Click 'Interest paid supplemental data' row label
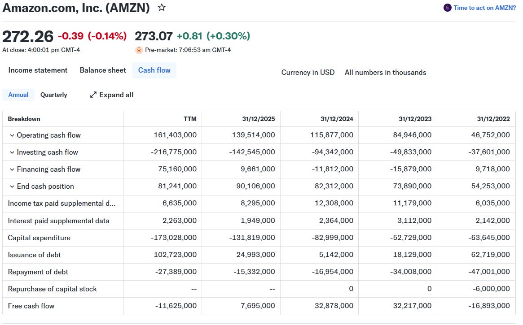This screenshot has height=325, width=523. tap(58, 221)
